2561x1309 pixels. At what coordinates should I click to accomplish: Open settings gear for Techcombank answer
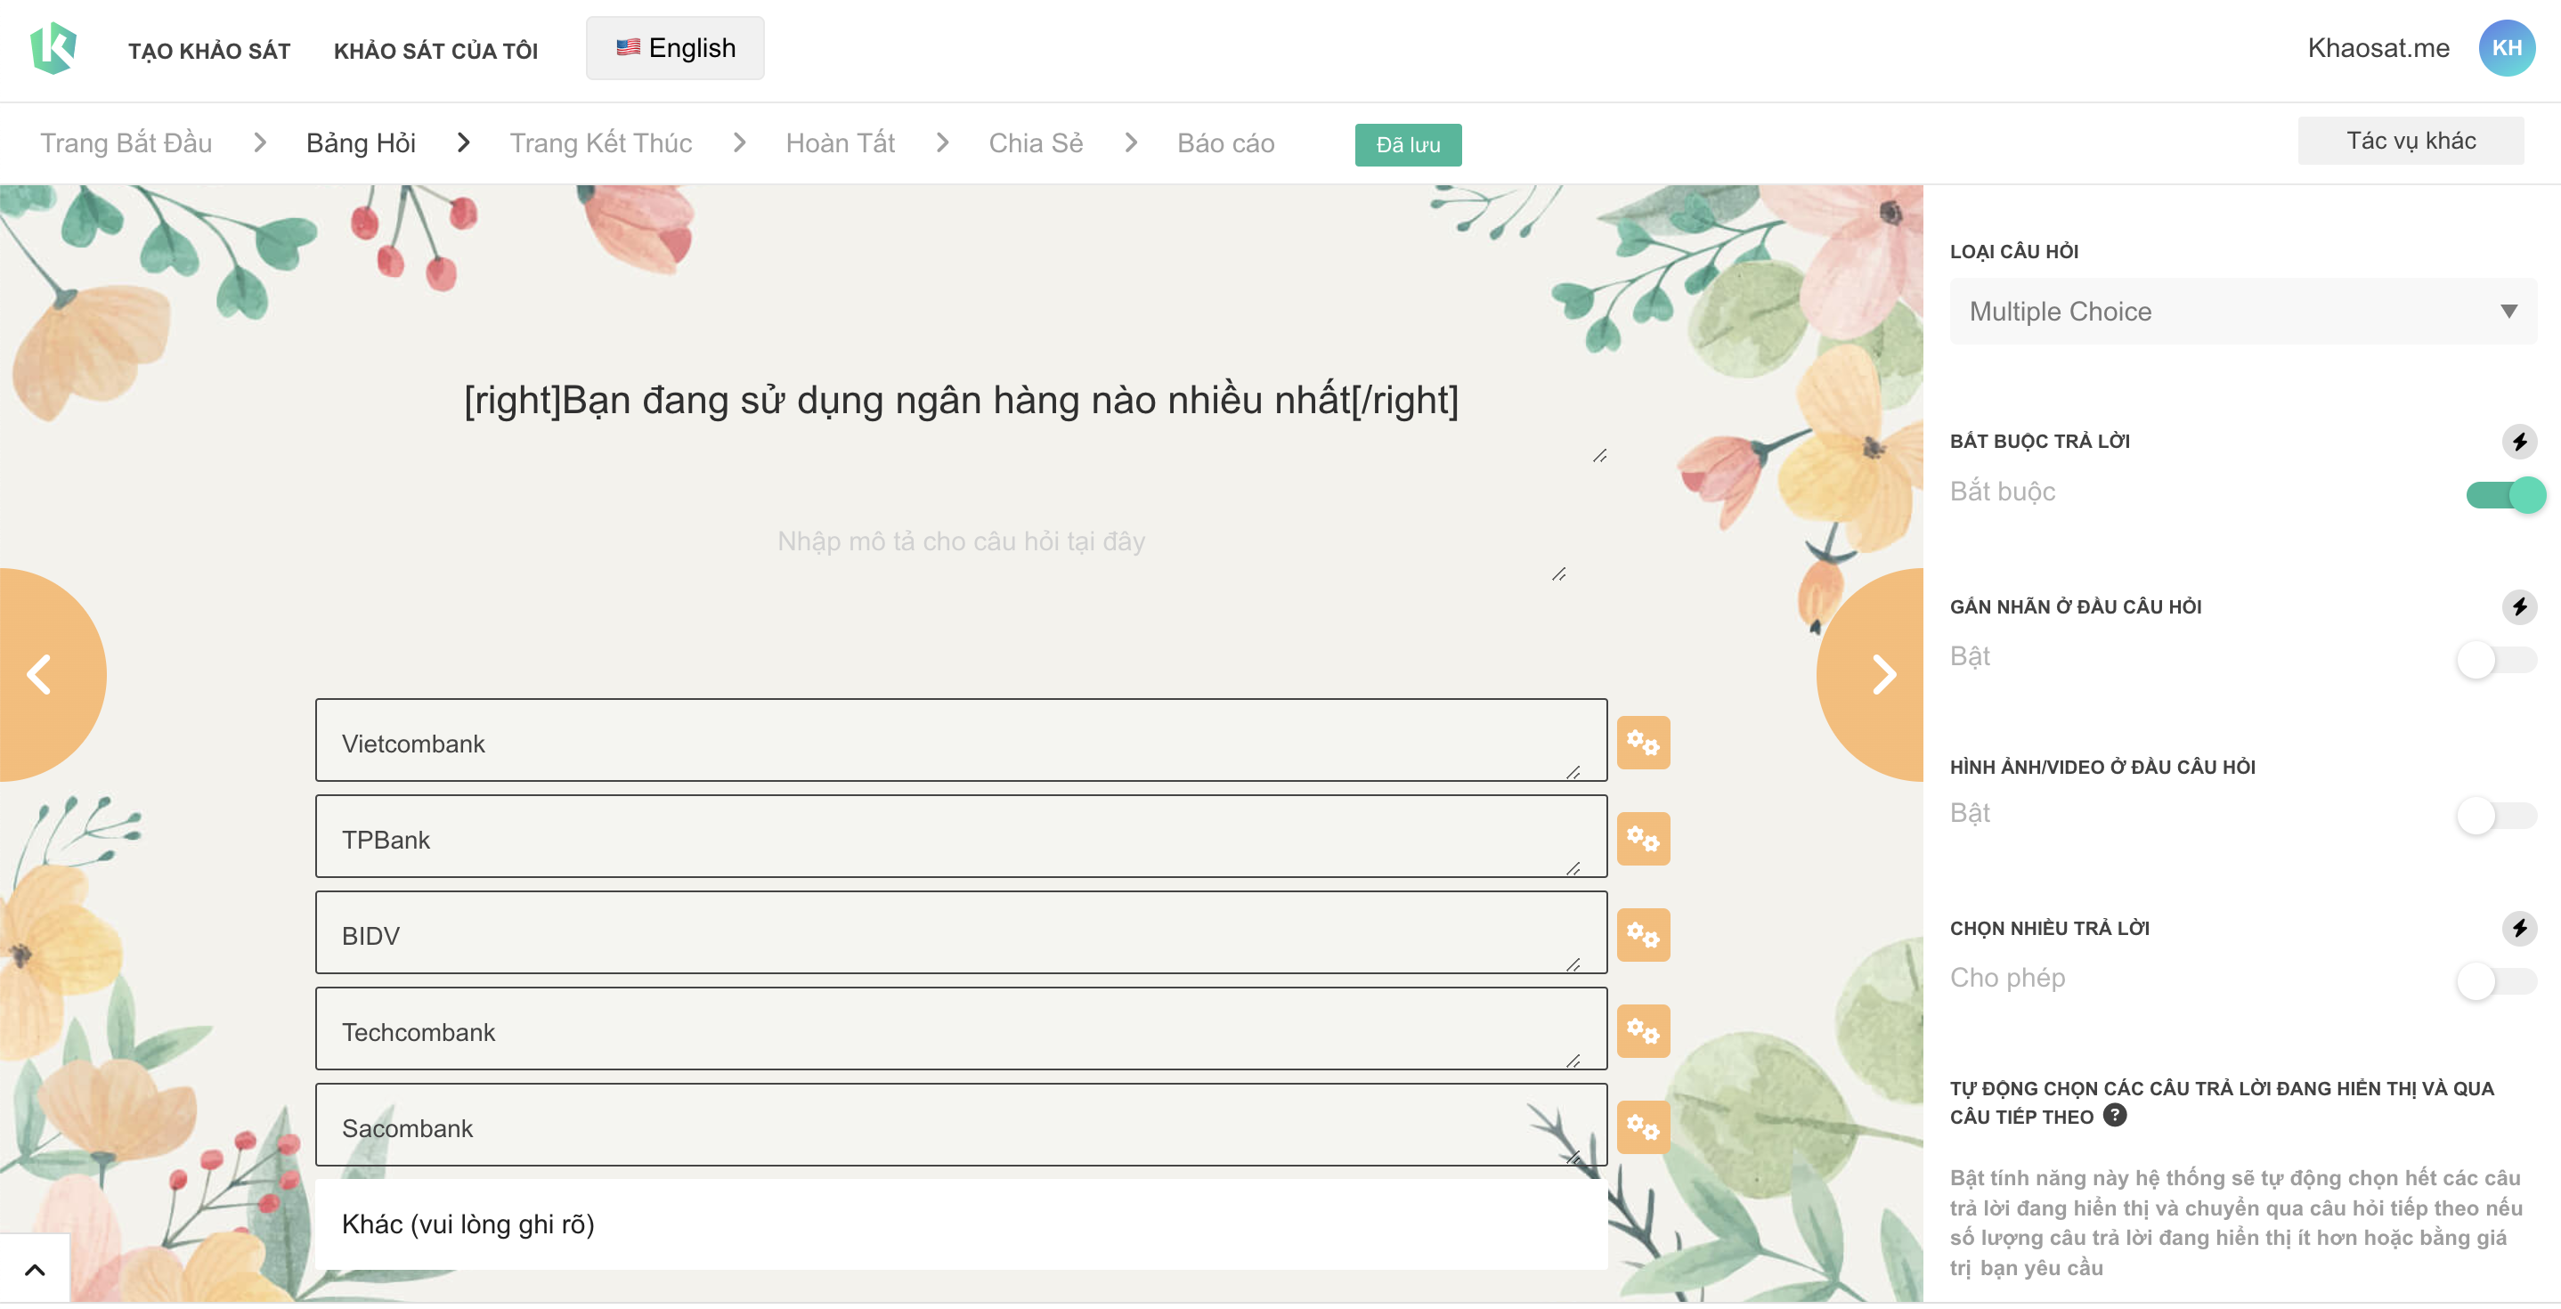[1642, 1032]
